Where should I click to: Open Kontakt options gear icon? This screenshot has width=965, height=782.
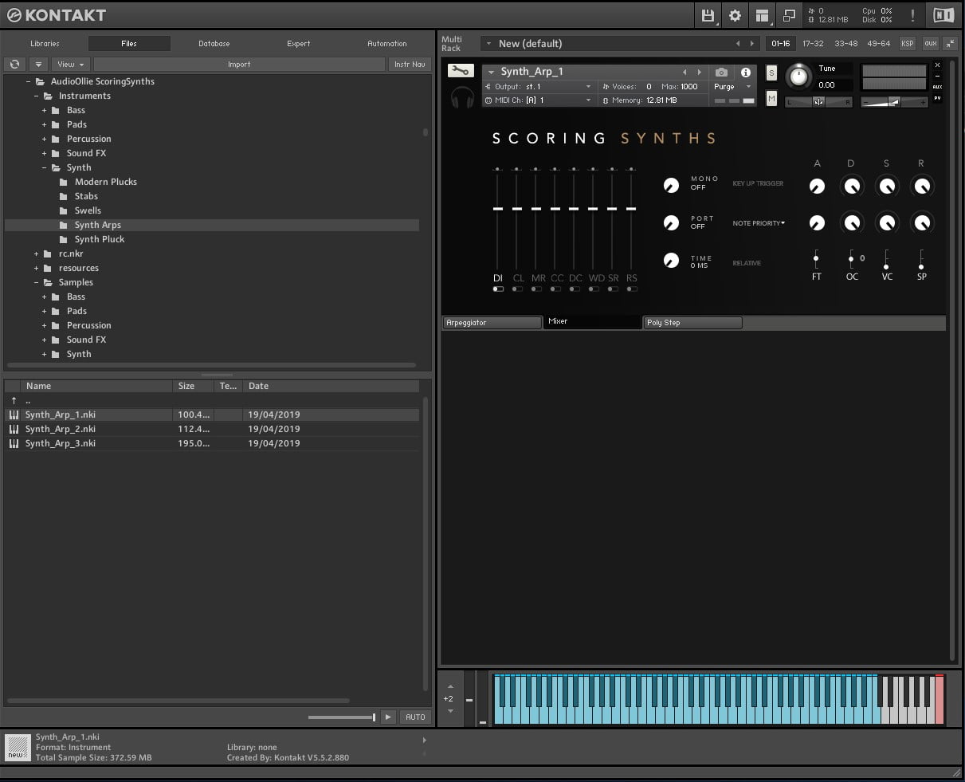click(x=735, y=15)
